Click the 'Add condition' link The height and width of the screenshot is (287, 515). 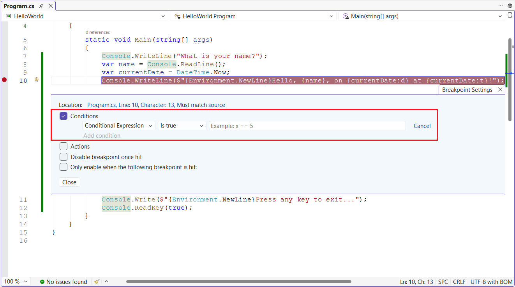point(102,135)
